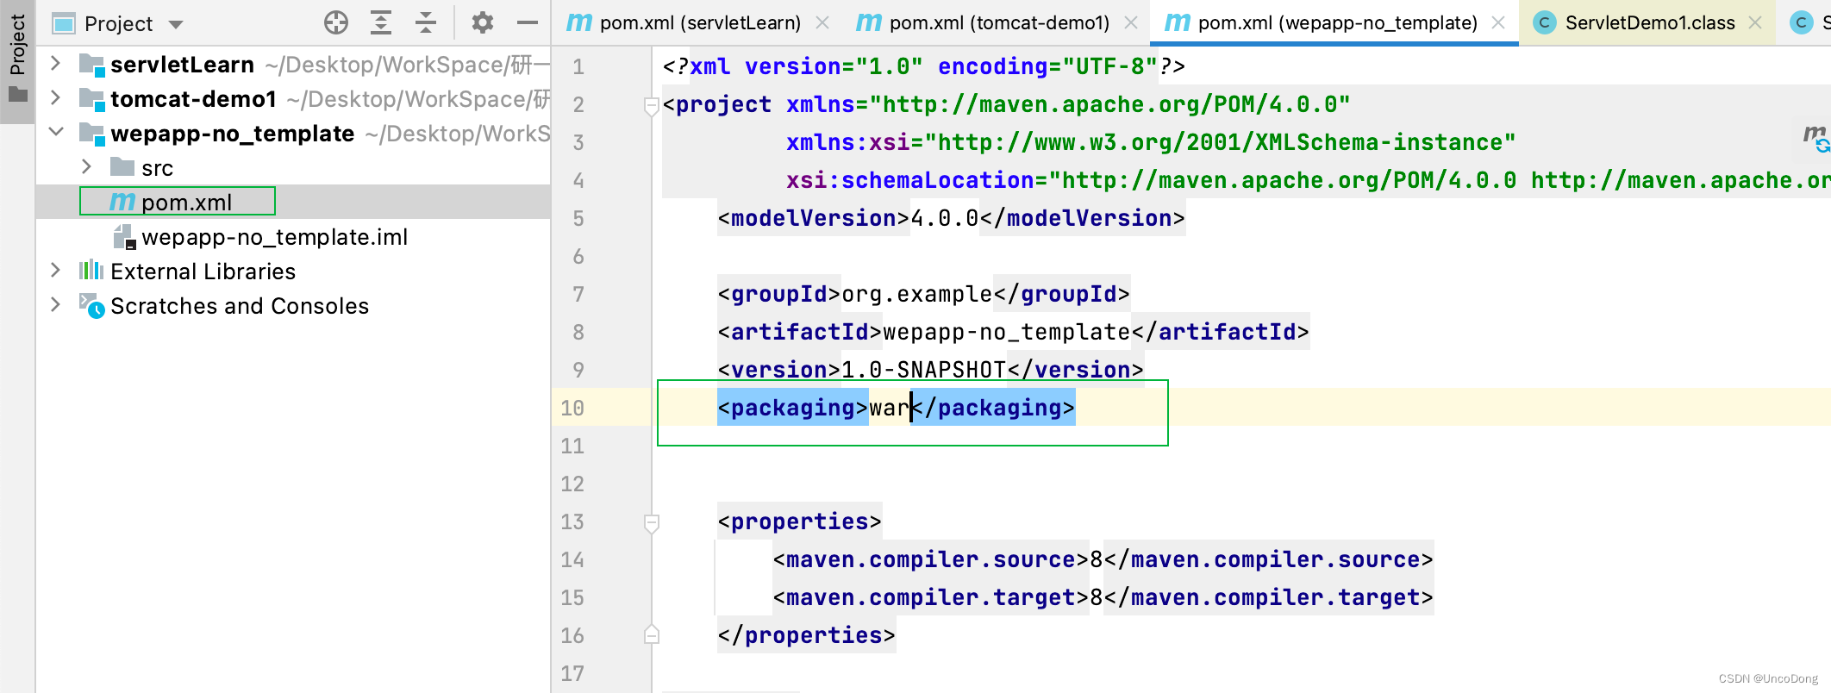Select servletLearn in project tree

coord(183,65)
